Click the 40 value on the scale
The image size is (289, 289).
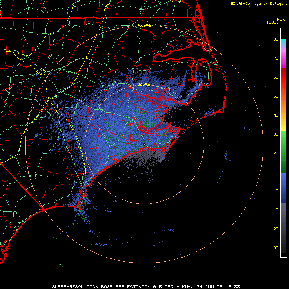(276, 115)
